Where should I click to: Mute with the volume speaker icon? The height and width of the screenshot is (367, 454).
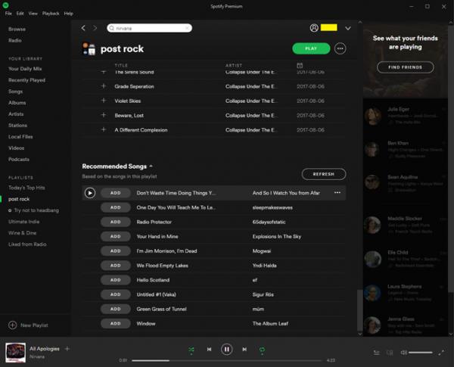click(x=403, y=353)
